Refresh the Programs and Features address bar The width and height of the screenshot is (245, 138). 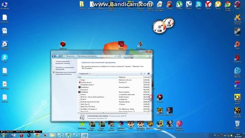118,56
